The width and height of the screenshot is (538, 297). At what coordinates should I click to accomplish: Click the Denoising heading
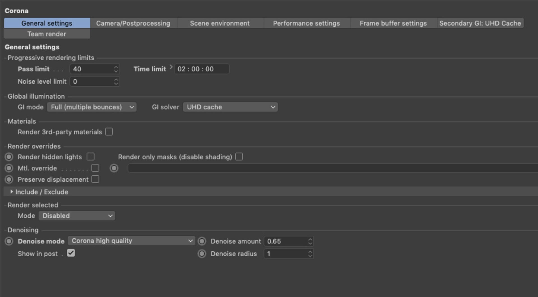click(x=23, y=230)
